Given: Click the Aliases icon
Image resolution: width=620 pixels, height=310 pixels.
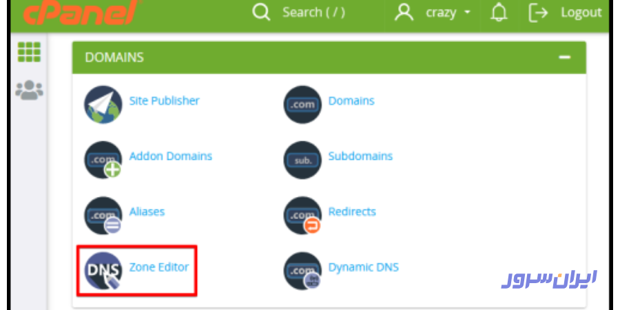Looking at the screenshot, I should (x=103, y=215).
